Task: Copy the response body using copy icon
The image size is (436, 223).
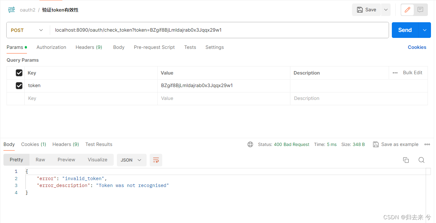Action: click(x=406, y=160)
